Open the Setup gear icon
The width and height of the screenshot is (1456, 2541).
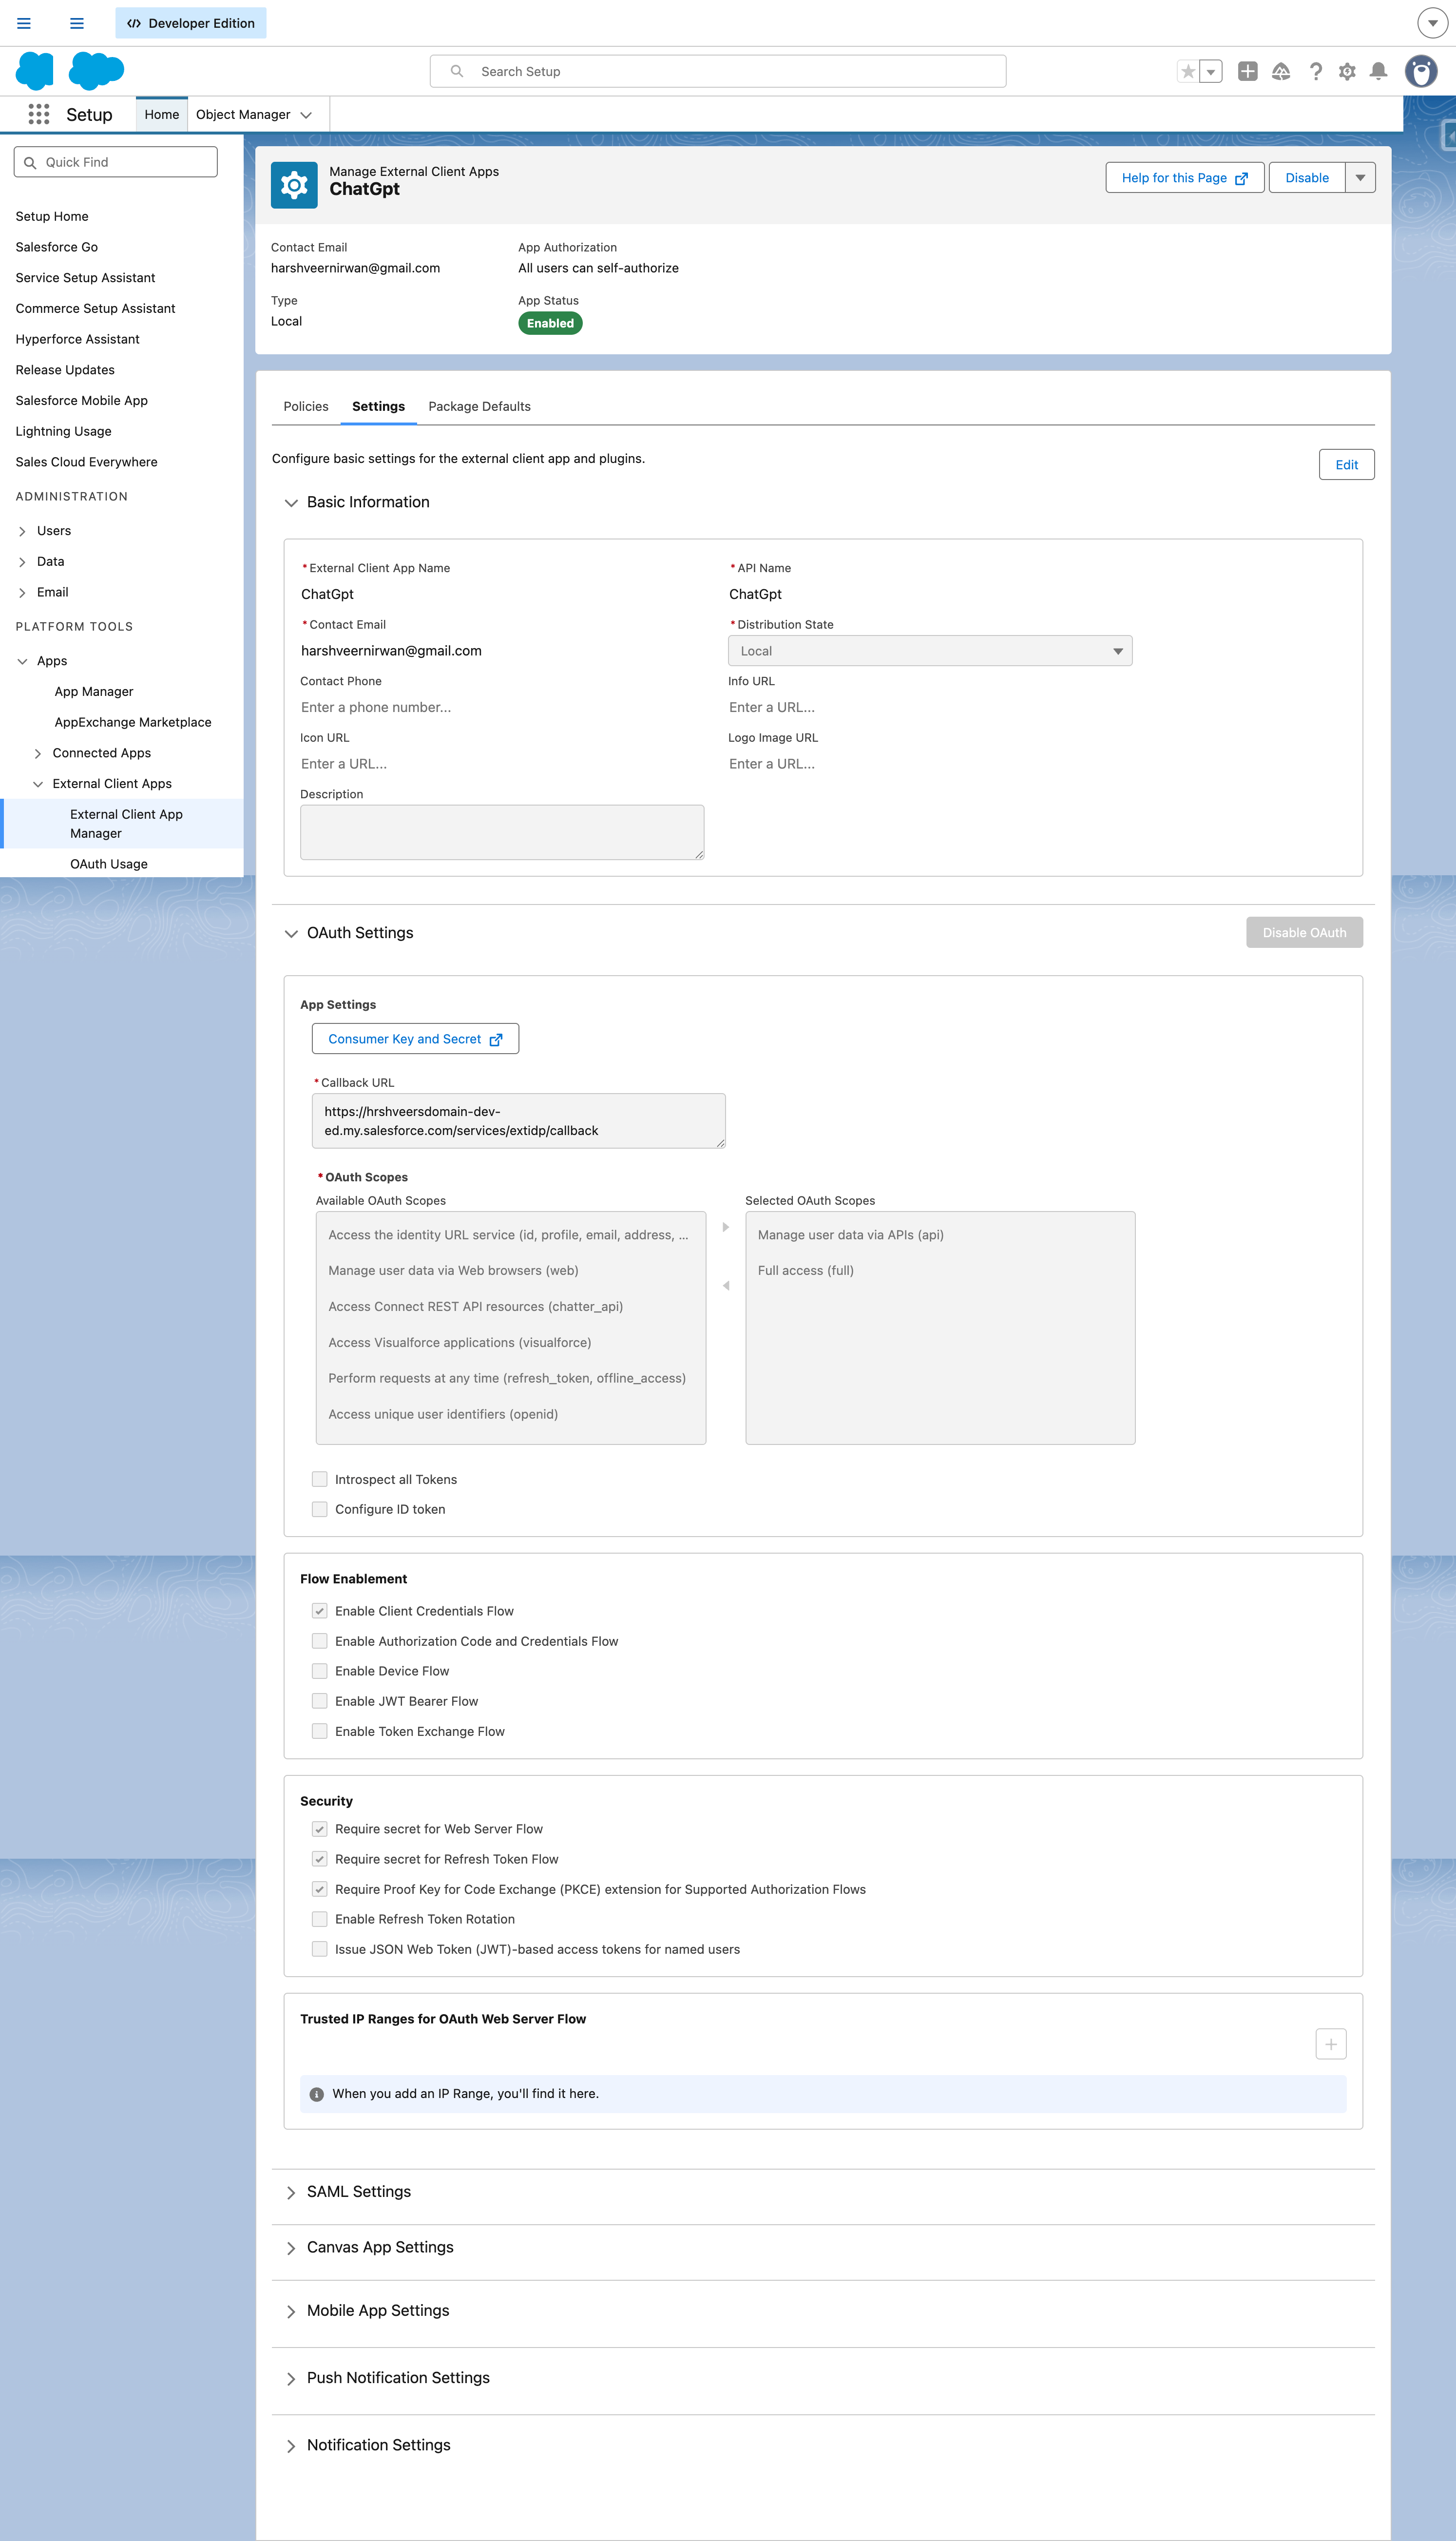1347,71
